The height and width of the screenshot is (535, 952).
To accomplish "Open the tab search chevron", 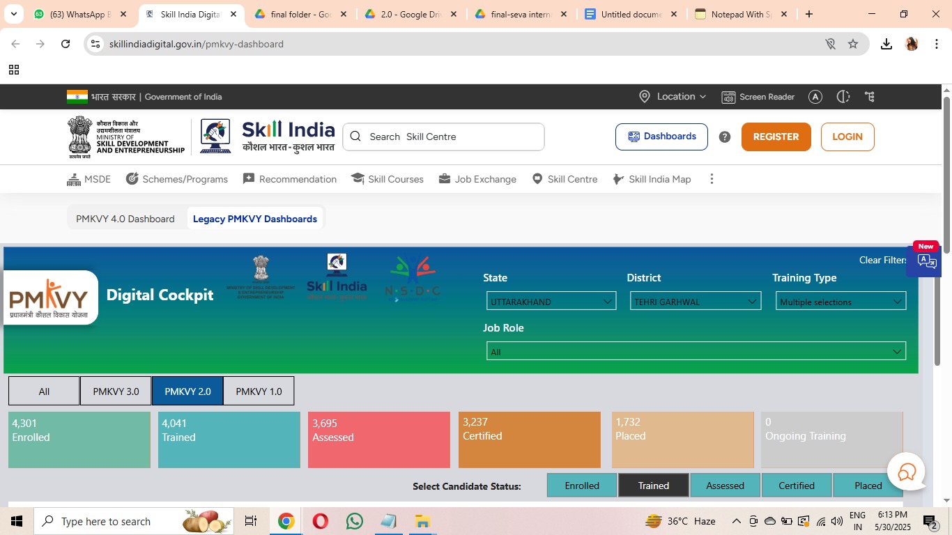I will click(13, 14).
